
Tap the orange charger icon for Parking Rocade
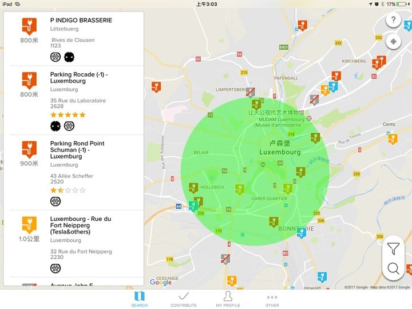pos(29,81)
